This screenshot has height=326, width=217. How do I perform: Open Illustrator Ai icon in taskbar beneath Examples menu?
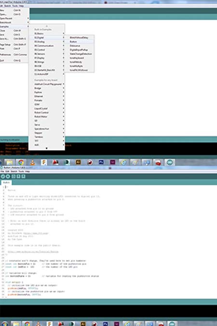pos(78,162)
